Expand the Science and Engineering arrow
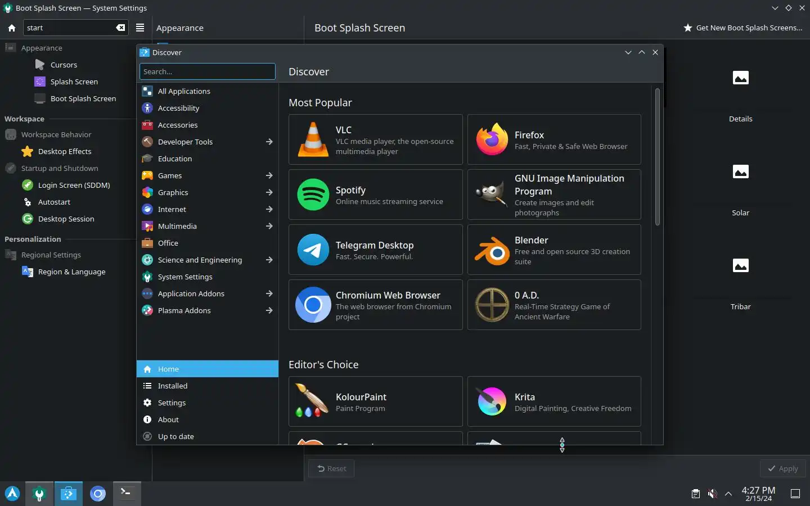This screenshot has height=506, width=810. tap(269, 260)
